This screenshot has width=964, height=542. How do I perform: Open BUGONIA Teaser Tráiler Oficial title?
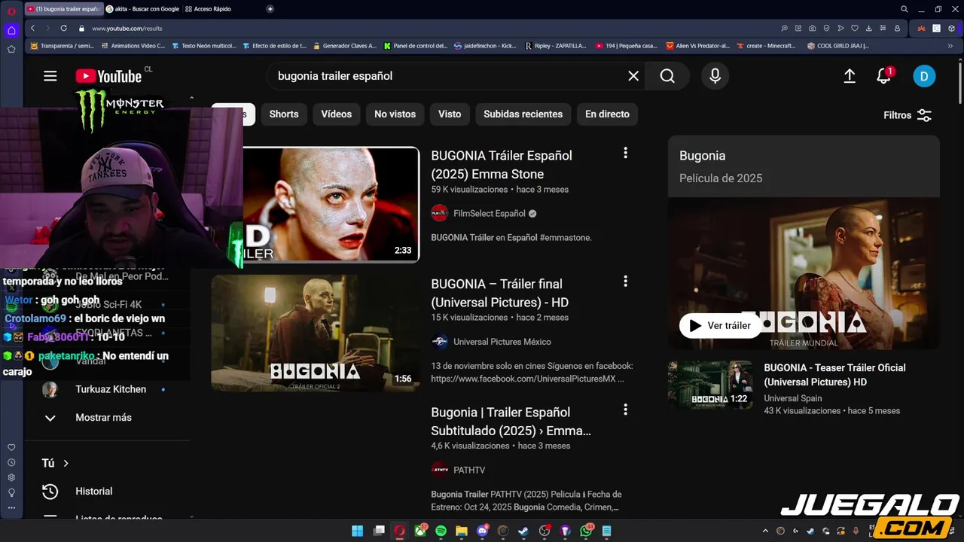(834, 375)
